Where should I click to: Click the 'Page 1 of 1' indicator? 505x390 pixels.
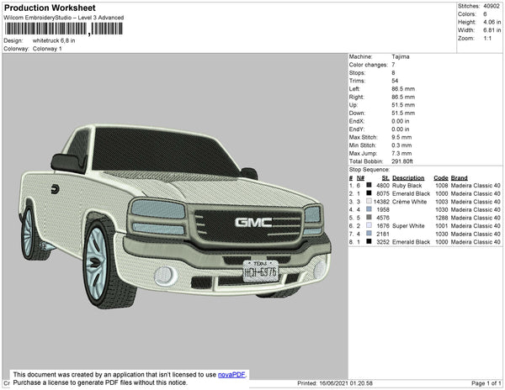pos(486,383)
